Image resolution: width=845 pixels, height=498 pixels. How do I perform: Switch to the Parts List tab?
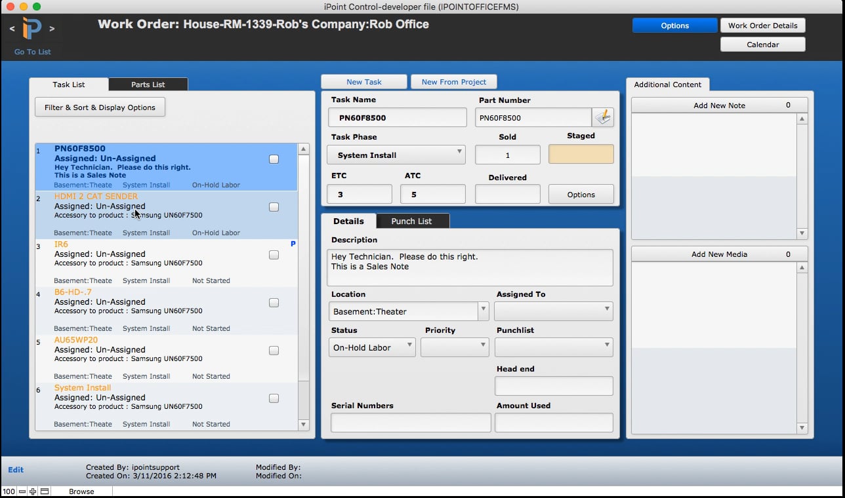[148, 85]
